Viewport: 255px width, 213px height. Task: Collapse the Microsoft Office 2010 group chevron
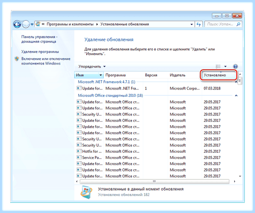[236, 95]
